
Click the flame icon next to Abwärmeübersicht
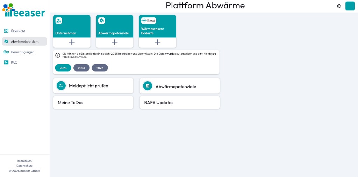(6, 41)
